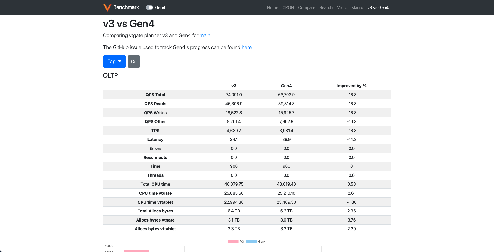Screen dimensions: 494x252
Task: Open the GitHub issue 'here' link
Action: (x=246, y=47)
